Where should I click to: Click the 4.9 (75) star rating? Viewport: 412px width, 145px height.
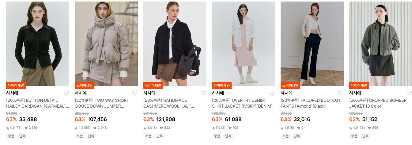(x=14, y=128)
